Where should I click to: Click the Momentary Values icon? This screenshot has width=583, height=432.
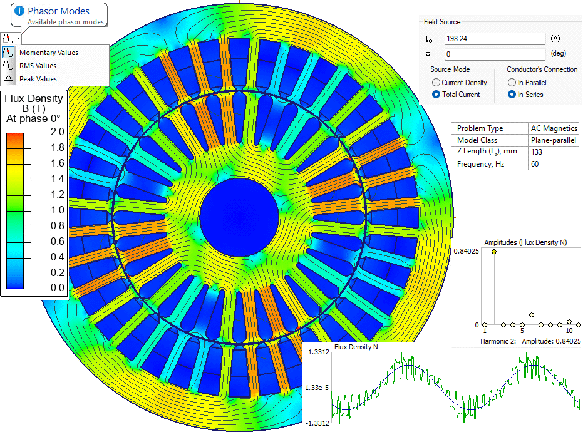click(x=8, y=53)
